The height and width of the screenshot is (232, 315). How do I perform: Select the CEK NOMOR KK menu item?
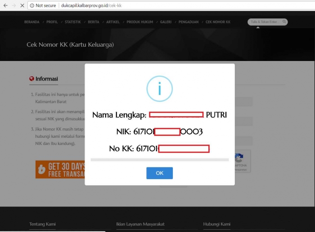click(218, 22)
